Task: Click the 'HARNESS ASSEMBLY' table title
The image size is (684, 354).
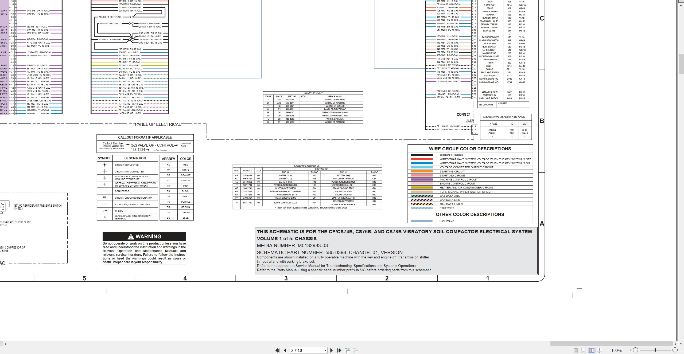Action: pos(313,93)
